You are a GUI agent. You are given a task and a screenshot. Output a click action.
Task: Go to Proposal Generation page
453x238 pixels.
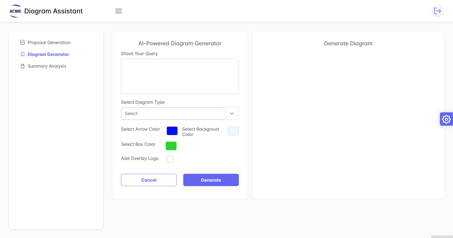point(49,42)
